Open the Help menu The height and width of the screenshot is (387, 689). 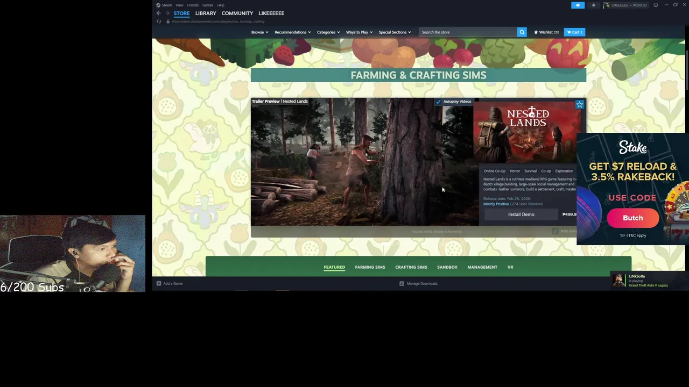tap(221, 5)
